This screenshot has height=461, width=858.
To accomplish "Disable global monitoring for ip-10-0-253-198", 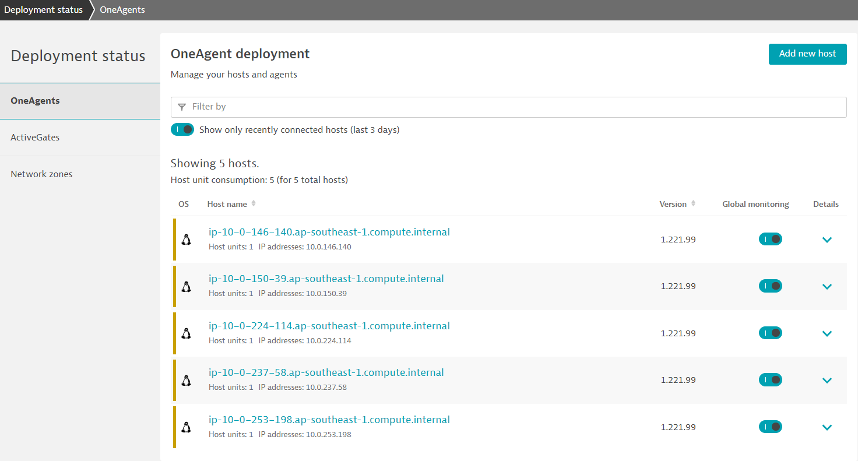I will (770, 427).
